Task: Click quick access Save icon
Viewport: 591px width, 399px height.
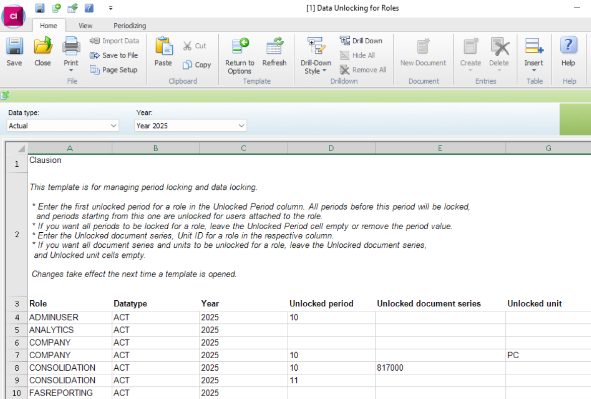Action: (x=40, y=8)
